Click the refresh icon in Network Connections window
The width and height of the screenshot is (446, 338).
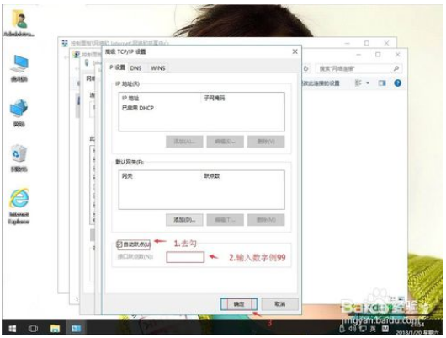click(x=305, y=68)
